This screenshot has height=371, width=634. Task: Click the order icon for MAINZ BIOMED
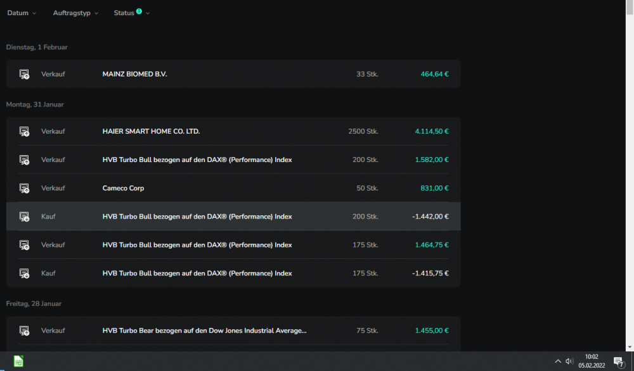click(x=24, y=74)
